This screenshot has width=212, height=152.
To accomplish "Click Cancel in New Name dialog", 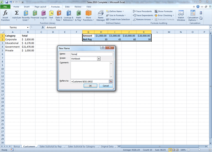I will [x=106, y=86].
